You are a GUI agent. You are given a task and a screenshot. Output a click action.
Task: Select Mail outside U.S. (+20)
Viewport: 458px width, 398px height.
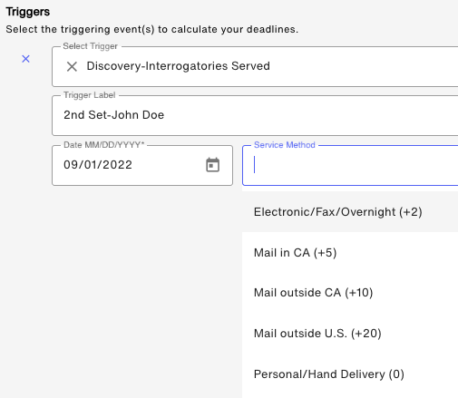point(350,334)
